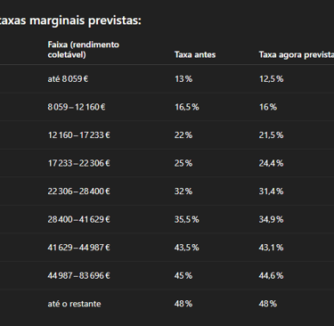Click the 'Taxa antes' column header
Image resolution: width=334 pixels, height=326 pixels.
pos(195,54)
